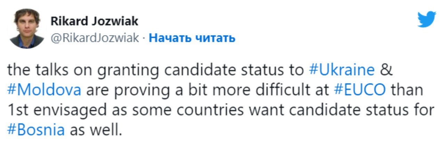Open Rikard Jozwiak's profile photo
The width and height of the screenshot is (445, 146).
(x=27, y=29)
